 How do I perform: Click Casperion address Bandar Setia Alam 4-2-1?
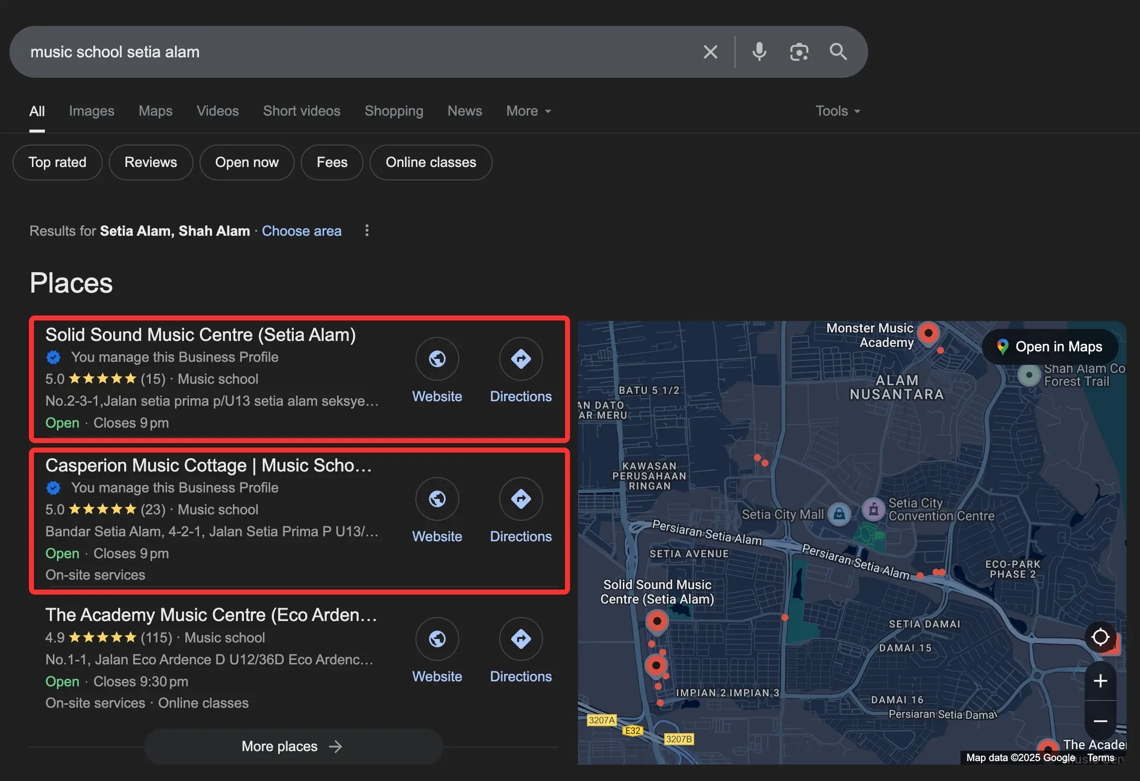click(212, 532)
